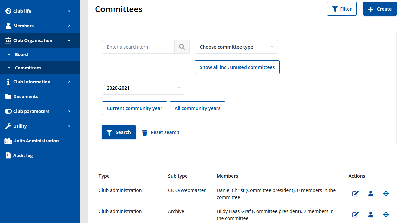Expand the Club parameters menu

(31, 111)
